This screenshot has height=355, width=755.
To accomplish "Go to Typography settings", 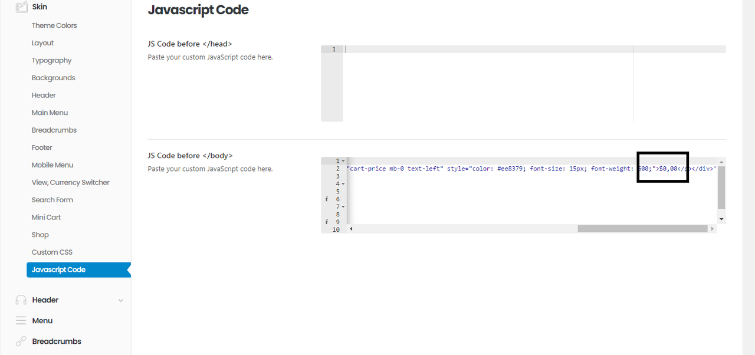I will click(x=51, y=61).
